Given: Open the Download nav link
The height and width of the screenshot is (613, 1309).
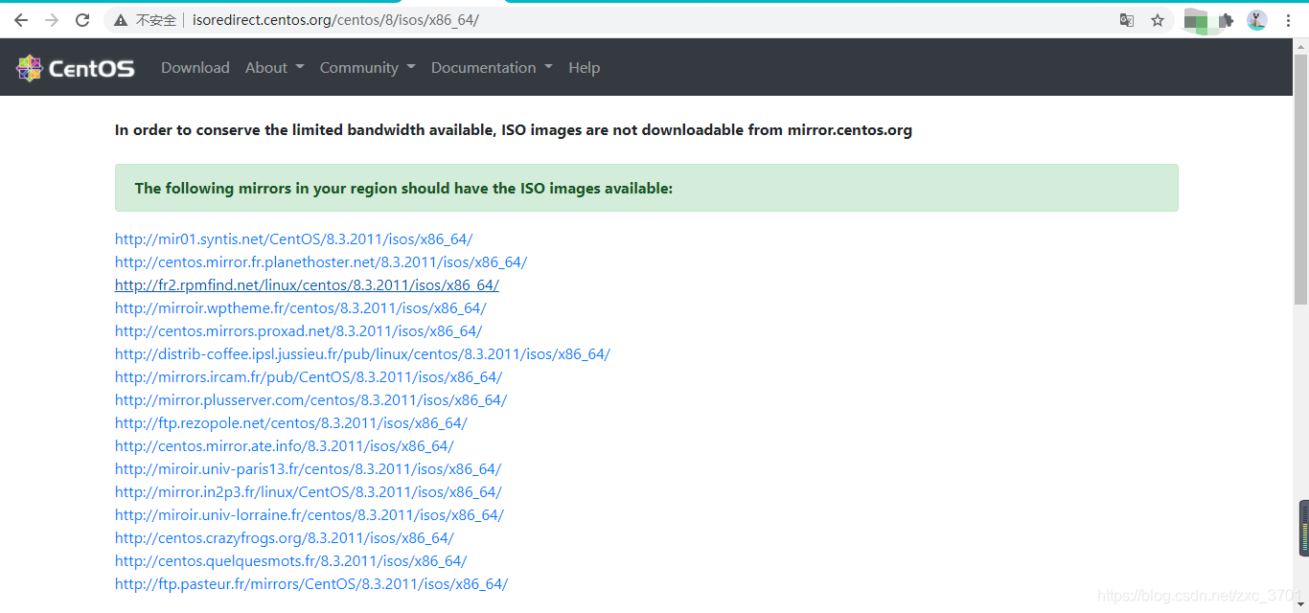Looking at the screenshot, I should click(195, 68).
